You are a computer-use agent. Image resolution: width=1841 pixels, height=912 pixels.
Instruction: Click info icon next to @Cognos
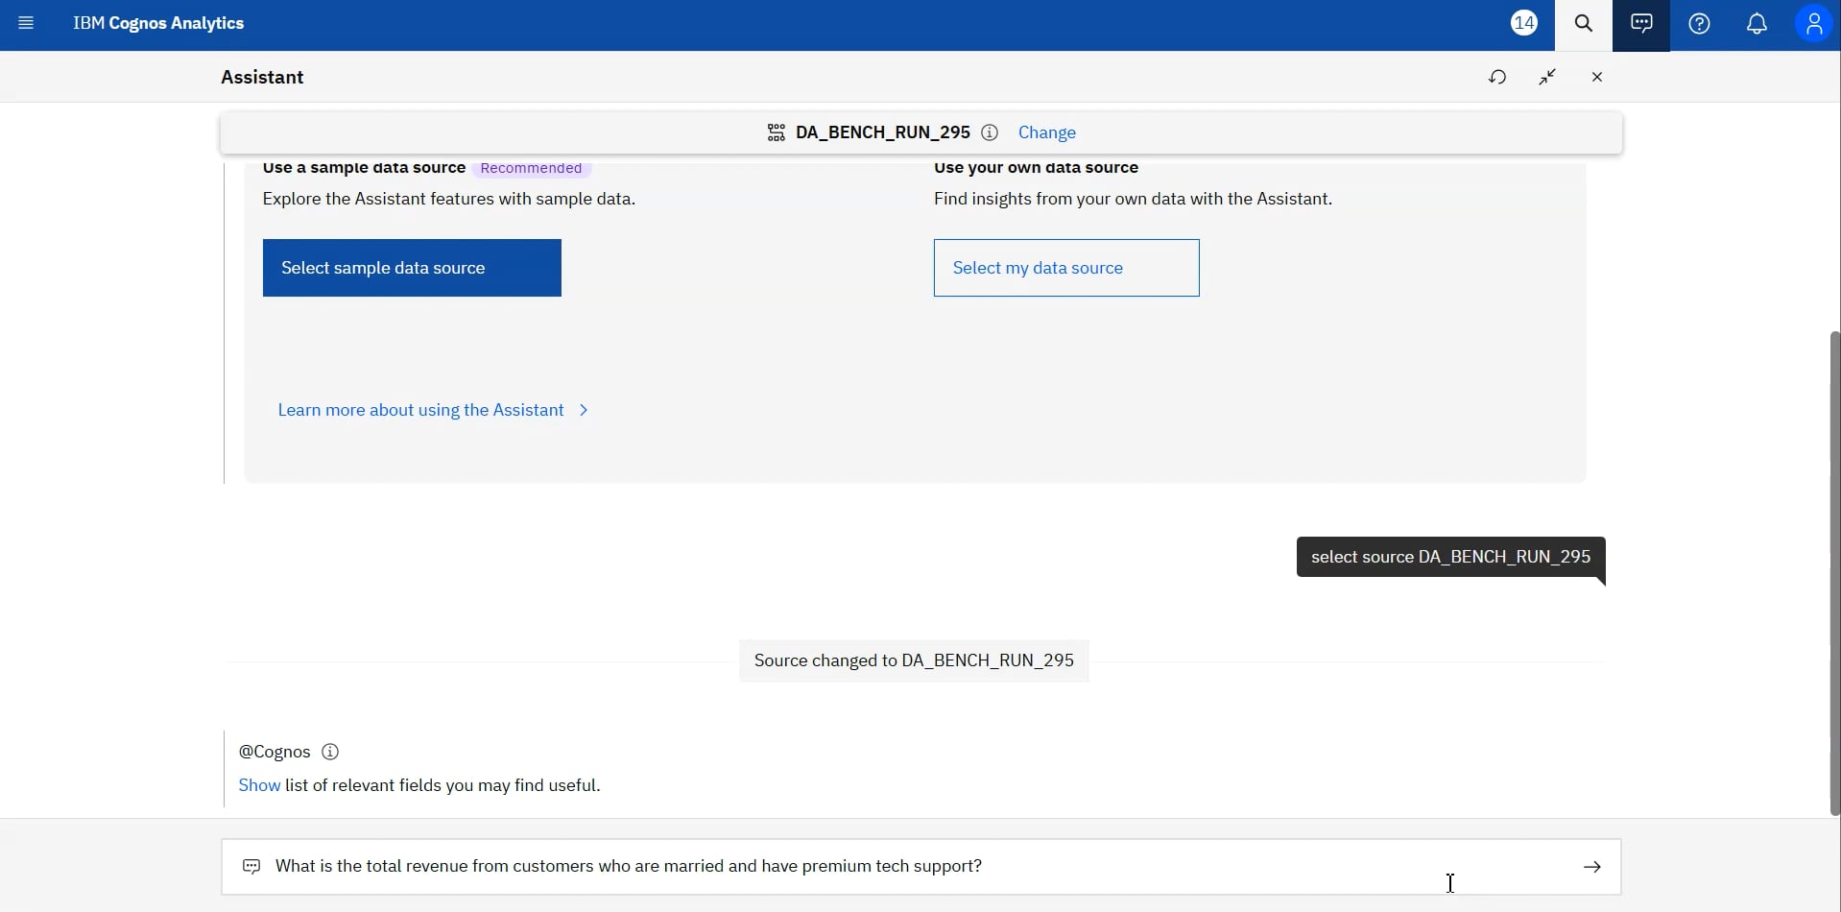point(330,752)
